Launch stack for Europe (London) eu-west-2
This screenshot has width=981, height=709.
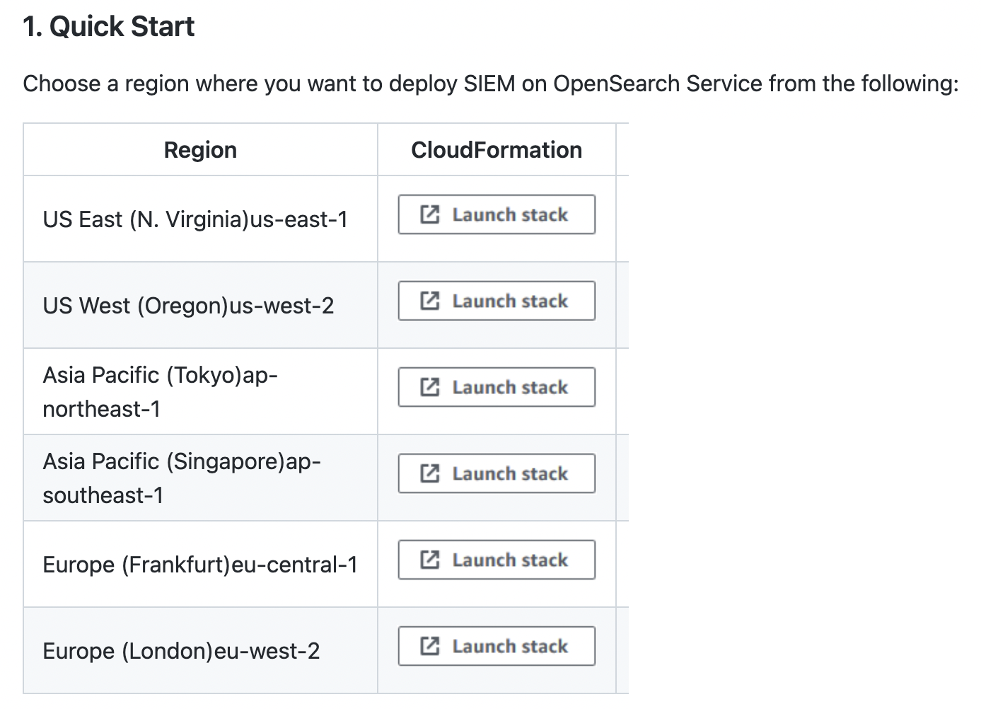point(497,646)
